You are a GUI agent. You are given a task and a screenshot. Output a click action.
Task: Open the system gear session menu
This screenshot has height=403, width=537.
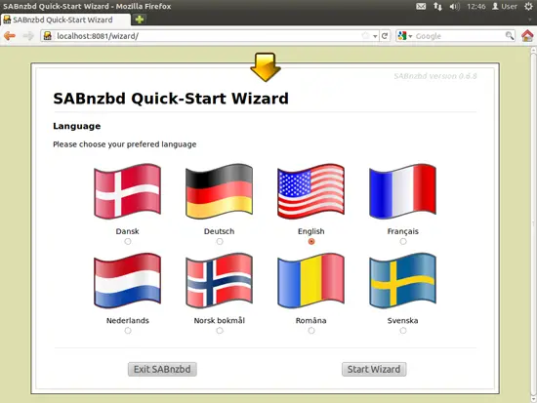[x=528, y=6]
